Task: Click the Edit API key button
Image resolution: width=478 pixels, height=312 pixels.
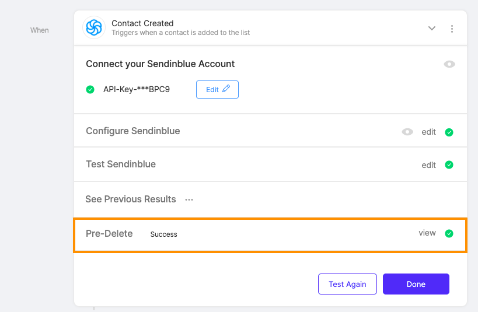Action: [217, 90]
